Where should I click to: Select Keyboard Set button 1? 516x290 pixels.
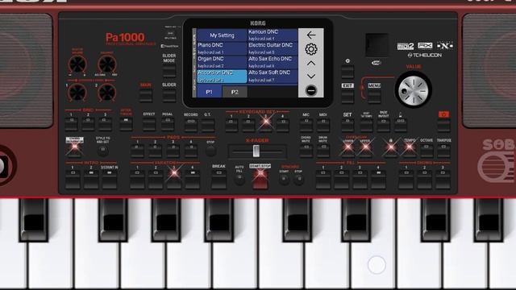pyautogui.click(x=231, y=126)
